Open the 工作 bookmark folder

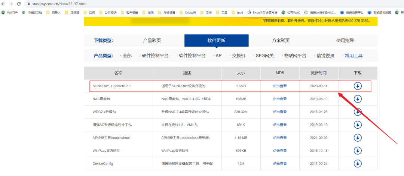(206, 12)
